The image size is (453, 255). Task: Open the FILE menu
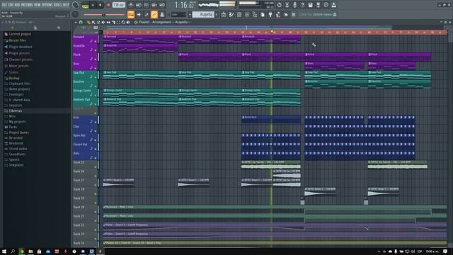click(x=5, y=5)
